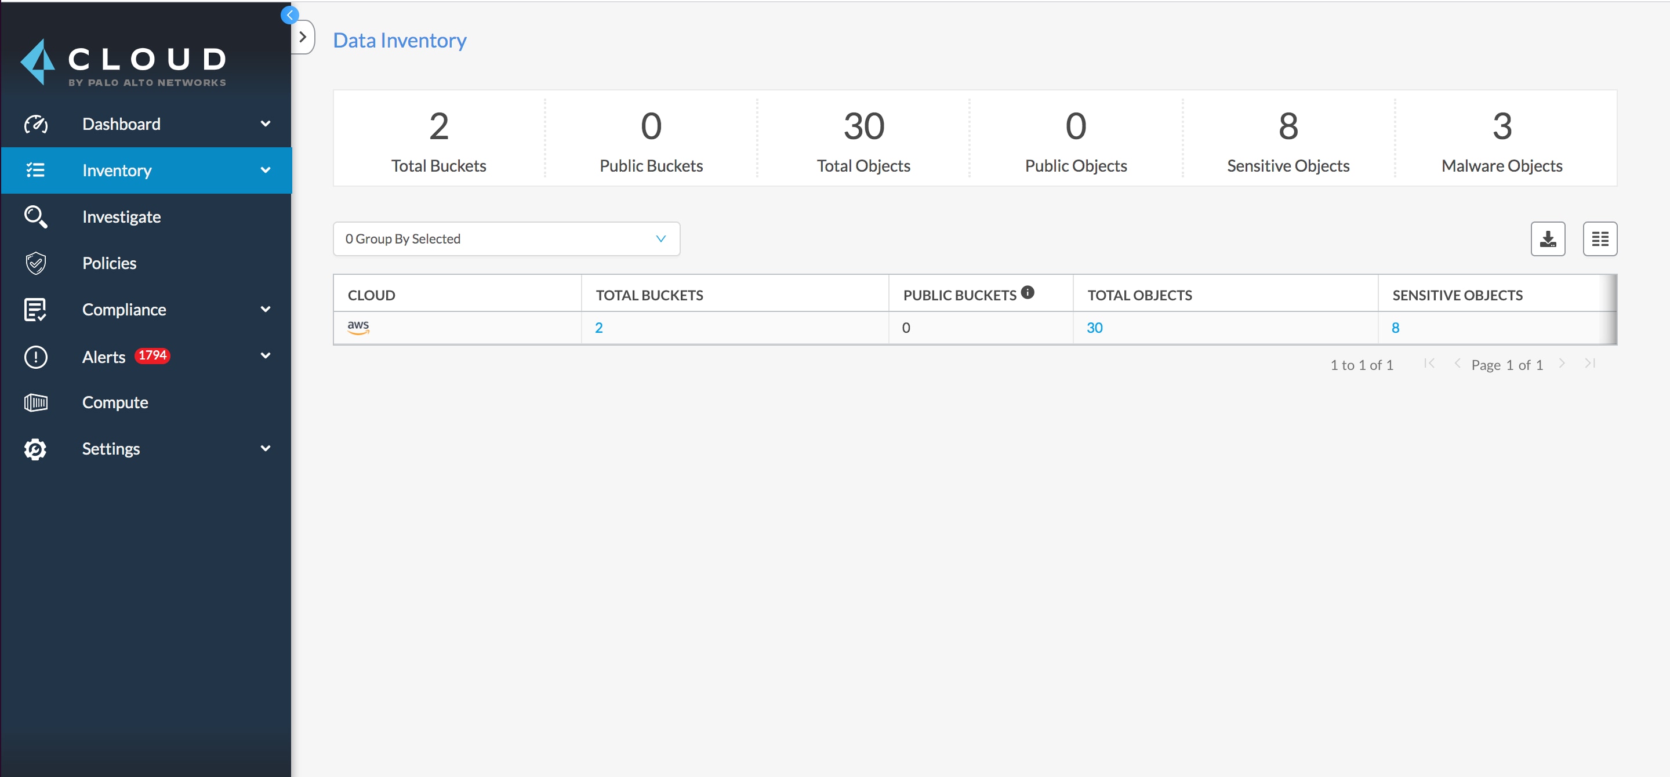
Task: Expand the 0 Group By Selected dropdown
Action: click(506, 237)
